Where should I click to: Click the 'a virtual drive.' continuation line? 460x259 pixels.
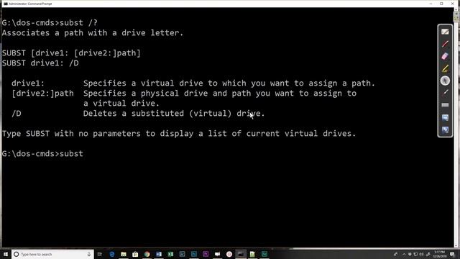coord(121,104)
